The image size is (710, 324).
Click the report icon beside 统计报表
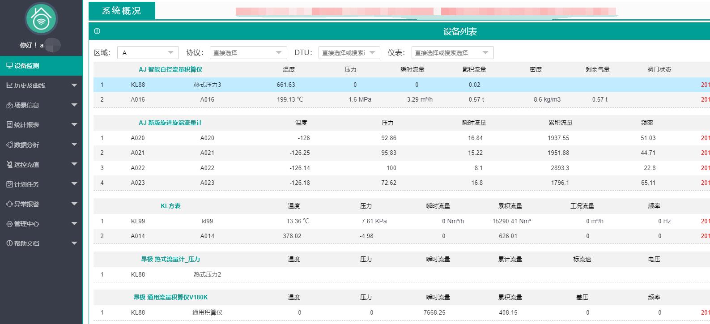9,125
